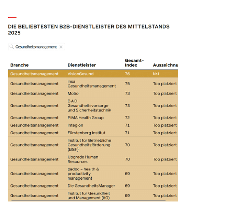The image size is (225, 203).
Task: Select Institut für Gesundheit und Management (IfG)
Action: click(89, 195)
